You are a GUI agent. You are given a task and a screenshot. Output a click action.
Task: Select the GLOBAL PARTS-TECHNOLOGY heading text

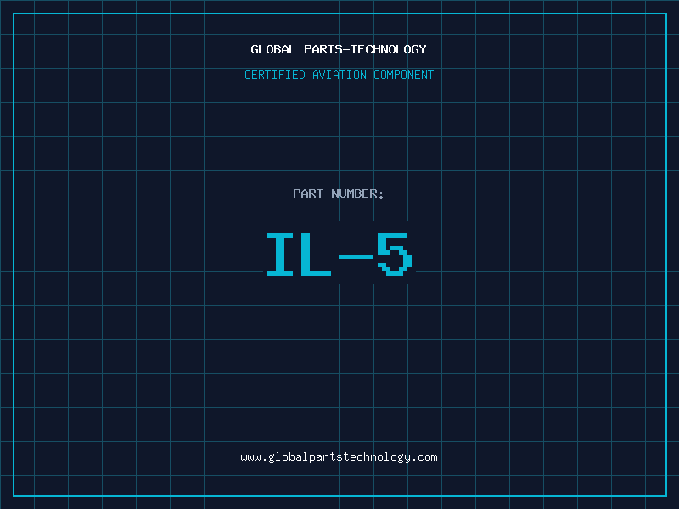[339, 49]
